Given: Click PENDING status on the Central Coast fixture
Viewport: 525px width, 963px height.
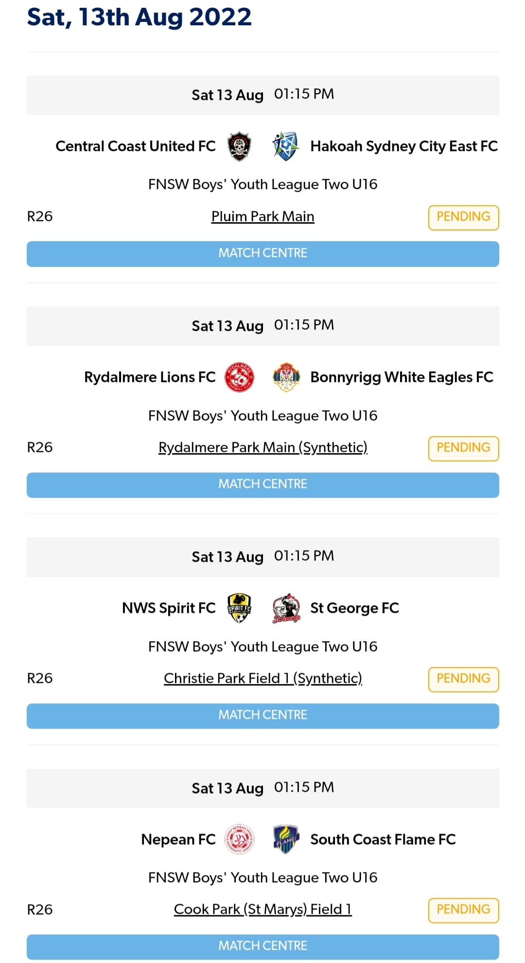Looking at the screenshot, I should click(463, 217).
